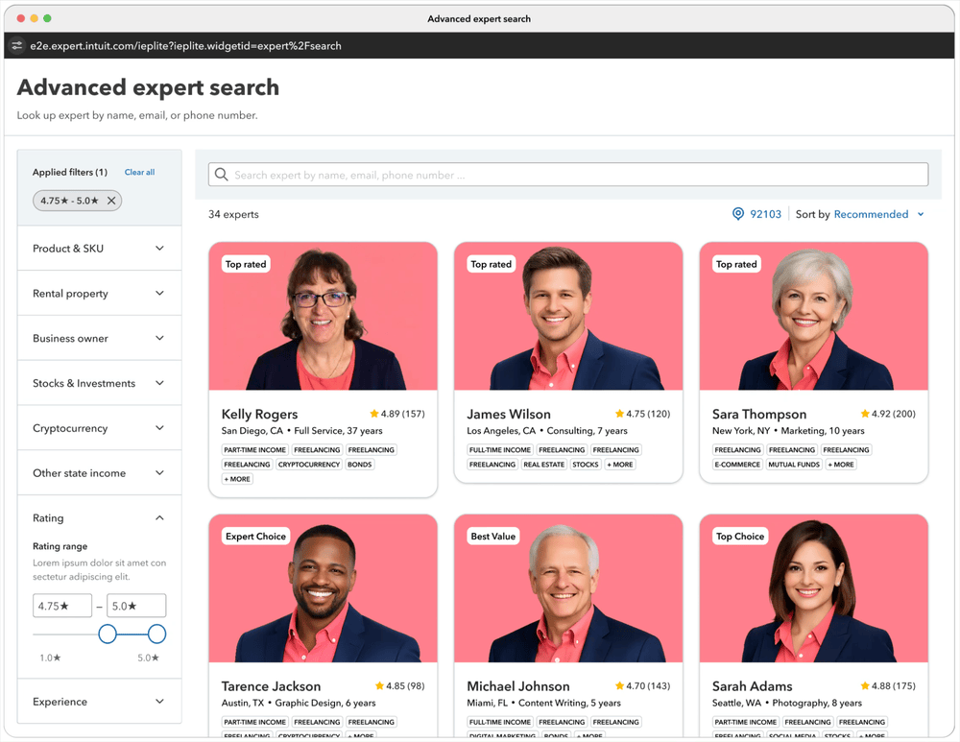Click the star icon on Tarence Jackson's rating
The height and width of the screenshot is (742, 960).
click(x=379, y=685)
